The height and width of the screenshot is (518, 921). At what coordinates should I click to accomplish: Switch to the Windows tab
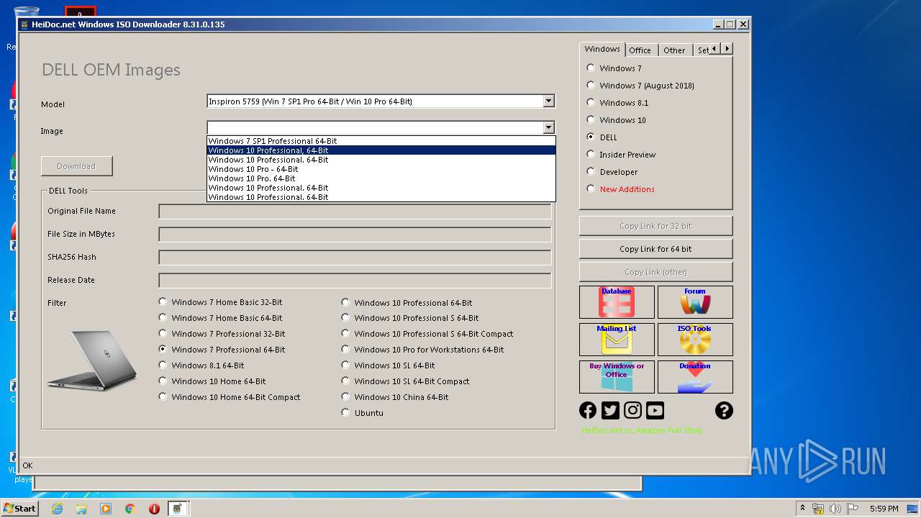602,49
